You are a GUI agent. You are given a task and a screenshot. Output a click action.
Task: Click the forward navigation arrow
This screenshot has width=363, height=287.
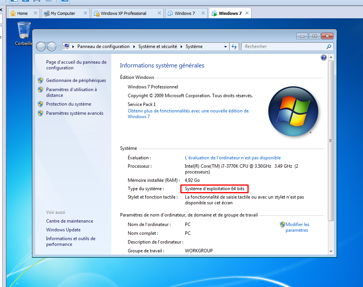51,46
